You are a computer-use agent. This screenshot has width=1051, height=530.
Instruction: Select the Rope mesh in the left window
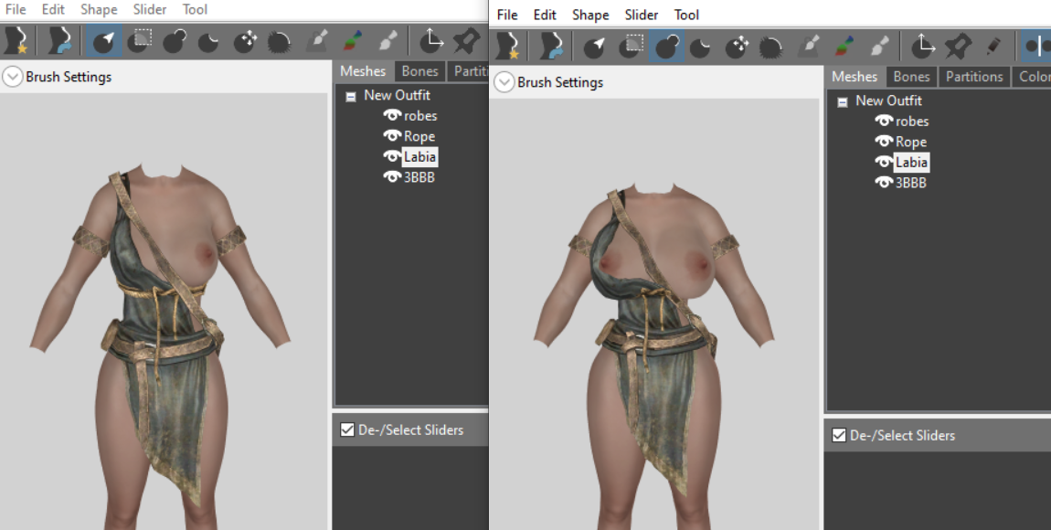(419, 136)
